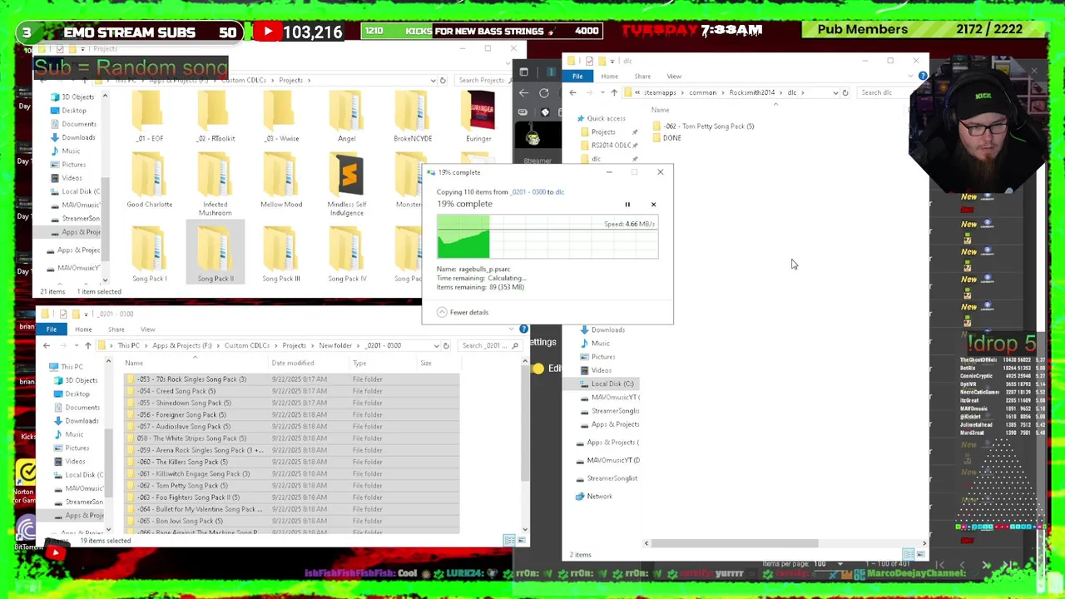Viewport: 1065px width, 599px height.
Task: Go up one folder level in dlc window
Action: pyautogui.click(x=614, y=92)
